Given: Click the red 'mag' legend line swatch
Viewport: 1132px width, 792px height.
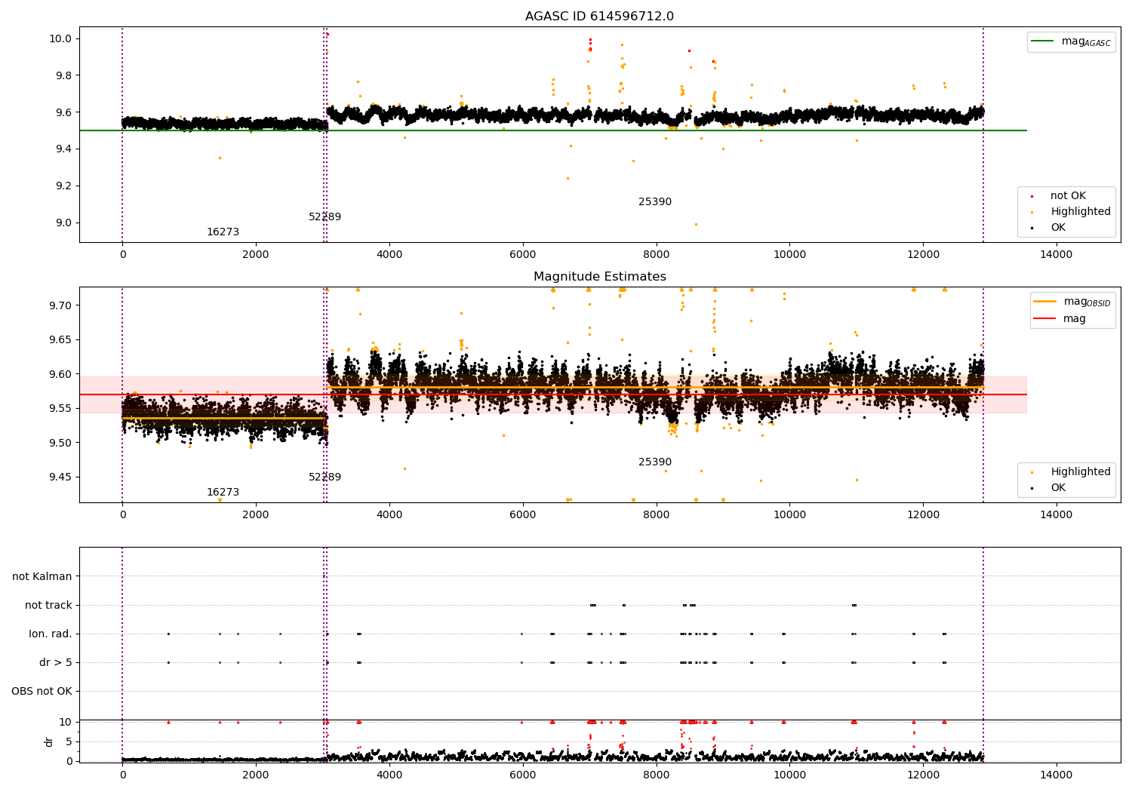Looking at the screenshot, I should click(x=1045, y=319).
